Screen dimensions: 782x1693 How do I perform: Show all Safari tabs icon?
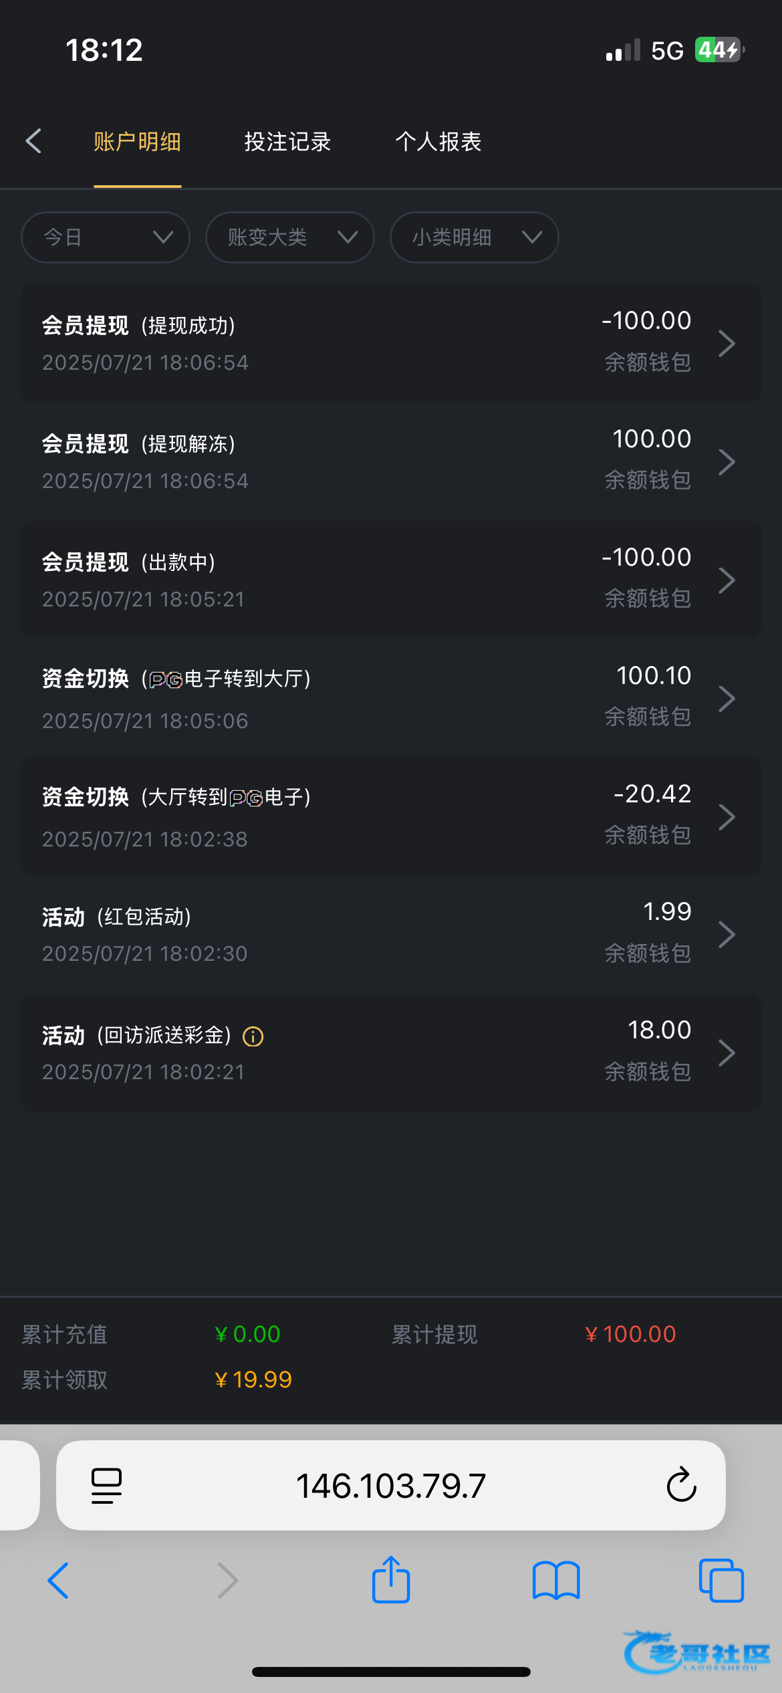pyautogui.click(x=721, y=1580)
